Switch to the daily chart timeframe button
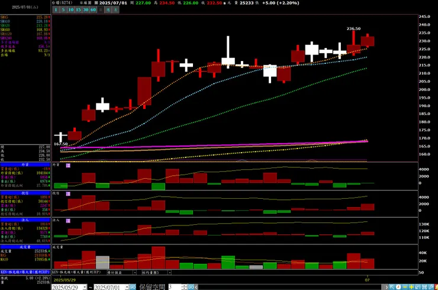 [x=101, y=10]
